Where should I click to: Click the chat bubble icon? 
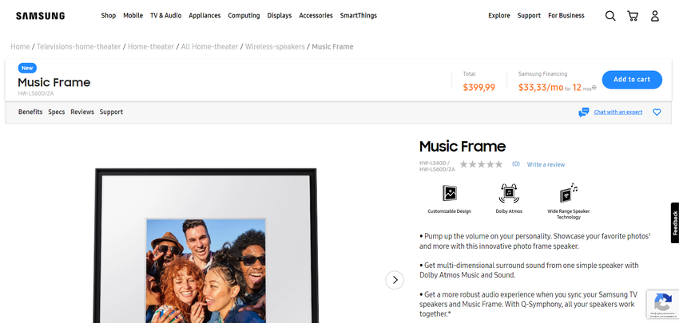pyautogui.click(x=584, y=112)
